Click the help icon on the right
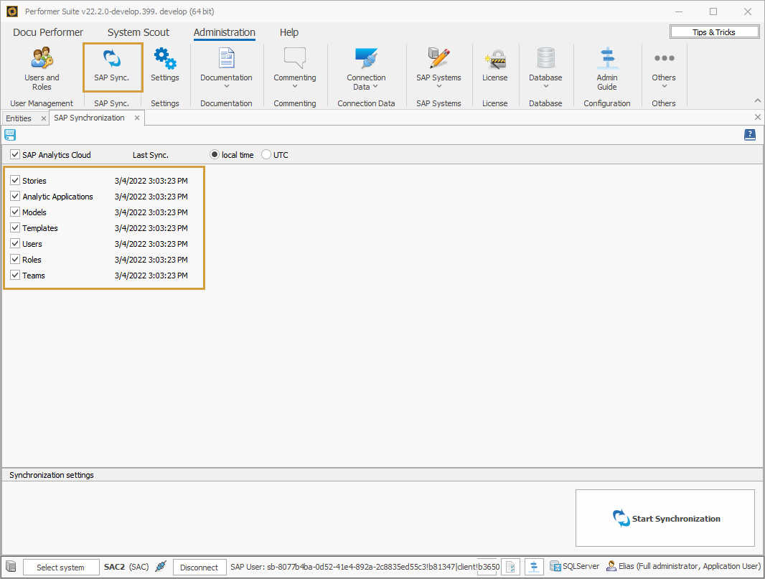This screenshot has width=765, height=579. pos(749,135)
